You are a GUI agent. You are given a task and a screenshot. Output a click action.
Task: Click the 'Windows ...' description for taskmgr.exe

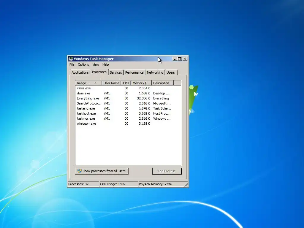click(x=162, y=118)
